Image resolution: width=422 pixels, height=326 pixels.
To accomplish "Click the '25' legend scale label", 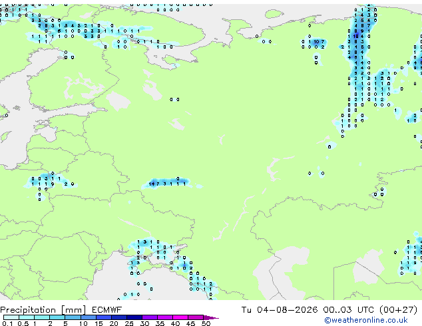I will point(129,323).
